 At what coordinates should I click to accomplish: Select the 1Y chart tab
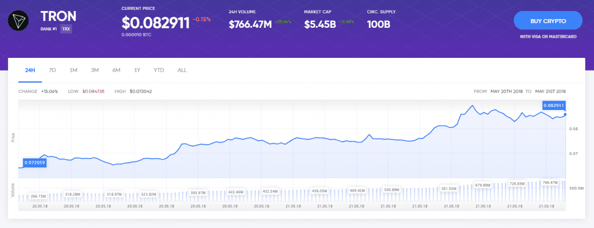[137, 71]
